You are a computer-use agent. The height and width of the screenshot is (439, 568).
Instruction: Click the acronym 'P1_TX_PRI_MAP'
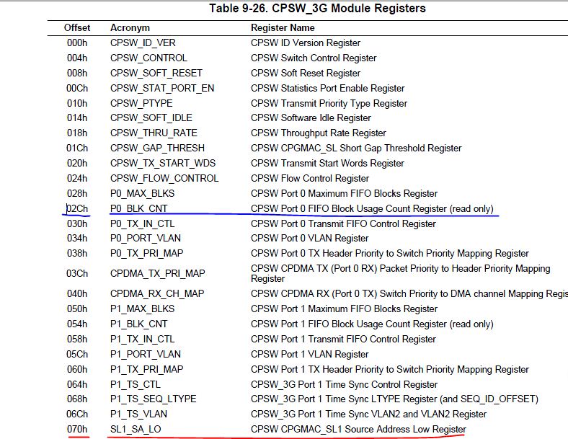146,370
